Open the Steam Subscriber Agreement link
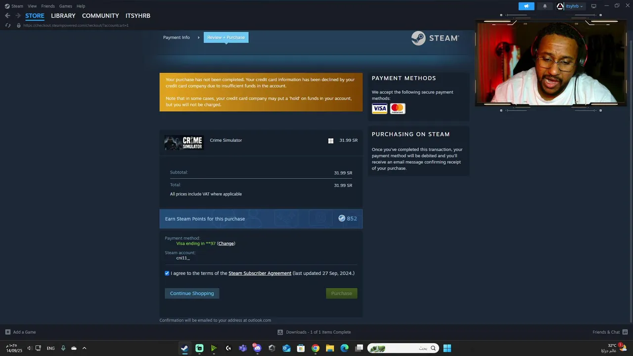 point(260,273)
